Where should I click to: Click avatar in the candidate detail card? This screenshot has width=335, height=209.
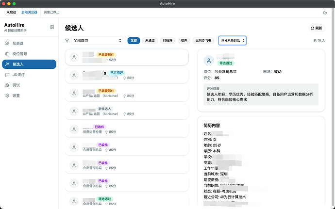point(209,61)
